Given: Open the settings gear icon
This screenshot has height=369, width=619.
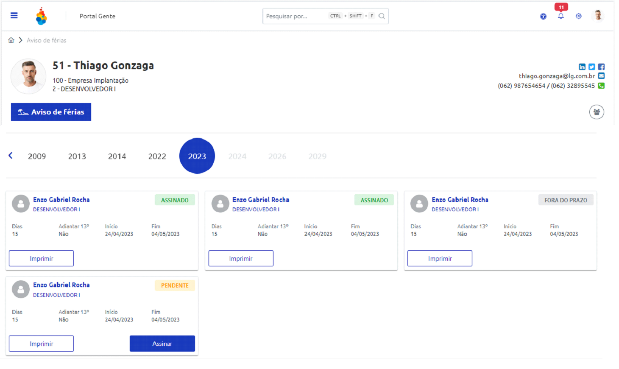Looking at the screenshot, I should click(x=579, y=16).
